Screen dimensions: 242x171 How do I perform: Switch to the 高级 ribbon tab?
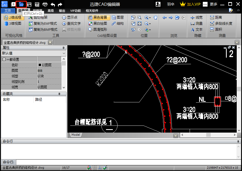(x=51, y=11)
